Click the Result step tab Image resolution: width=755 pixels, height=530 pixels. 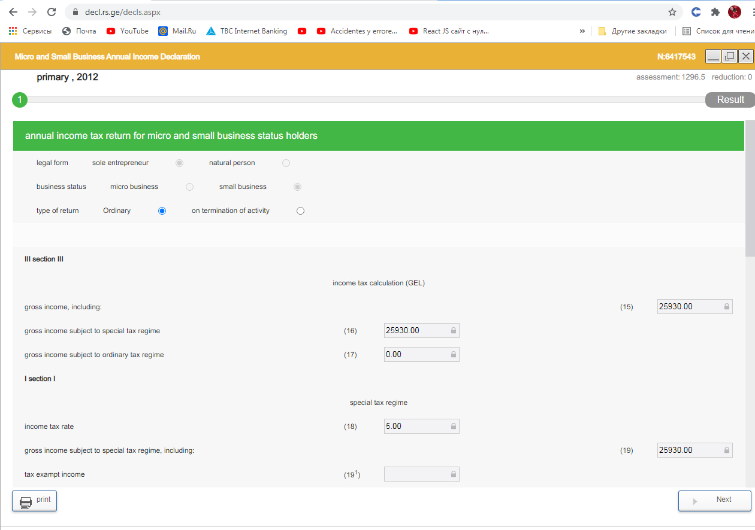point(730,100)
